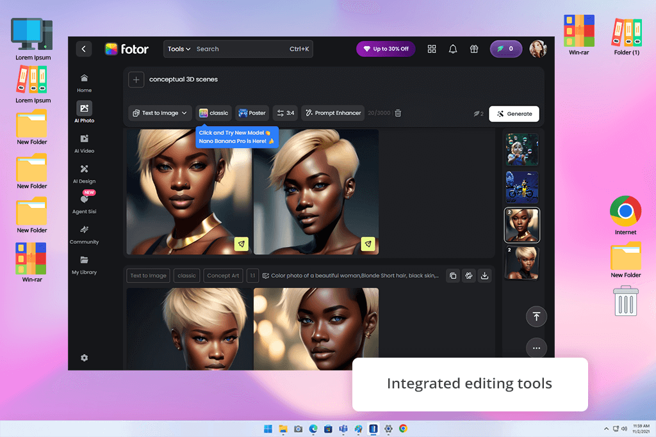Copy the prompt with the copy icon
Viewport: 656px width, 437px height.
coord(453,276)
